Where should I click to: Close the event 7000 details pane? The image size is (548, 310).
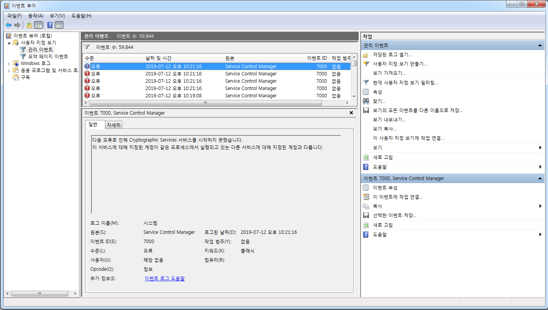pyautogui.click(x=351, y=113)
